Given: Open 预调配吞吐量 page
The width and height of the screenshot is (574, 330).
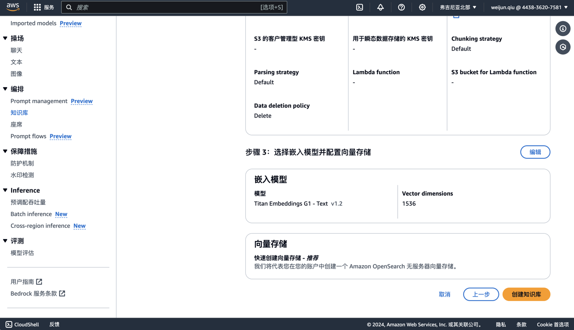Looking at the screenshot, I should pyautogui.click(x=28, y=202).
